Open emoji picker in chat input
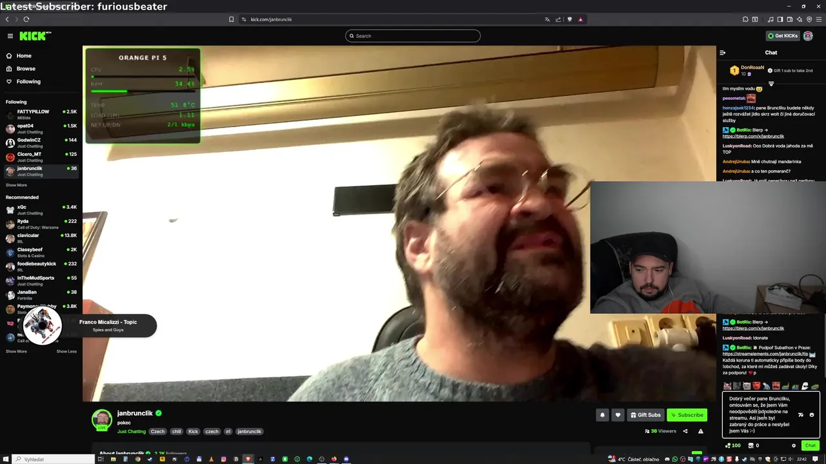Viewport: 826px width, 464px height. (812, 415)
